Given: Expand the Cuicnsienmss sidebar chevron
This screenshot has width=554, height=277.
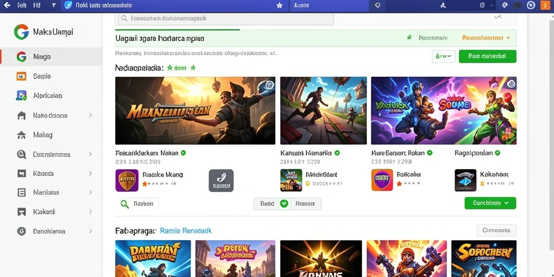Looking at the screenshot, I should click(90, 154).
